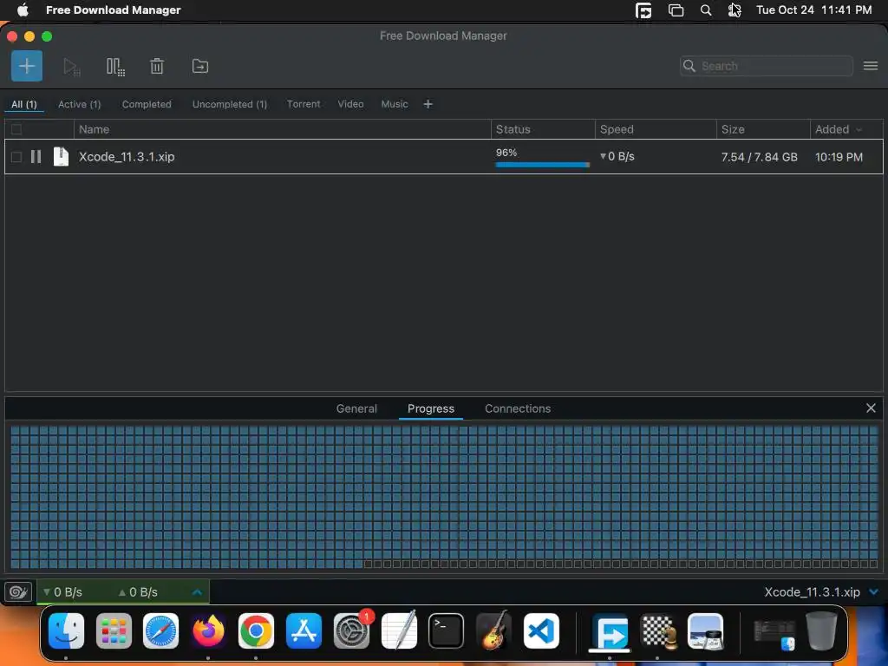
Task: Open the hamburger main menu
Action: 871,66
